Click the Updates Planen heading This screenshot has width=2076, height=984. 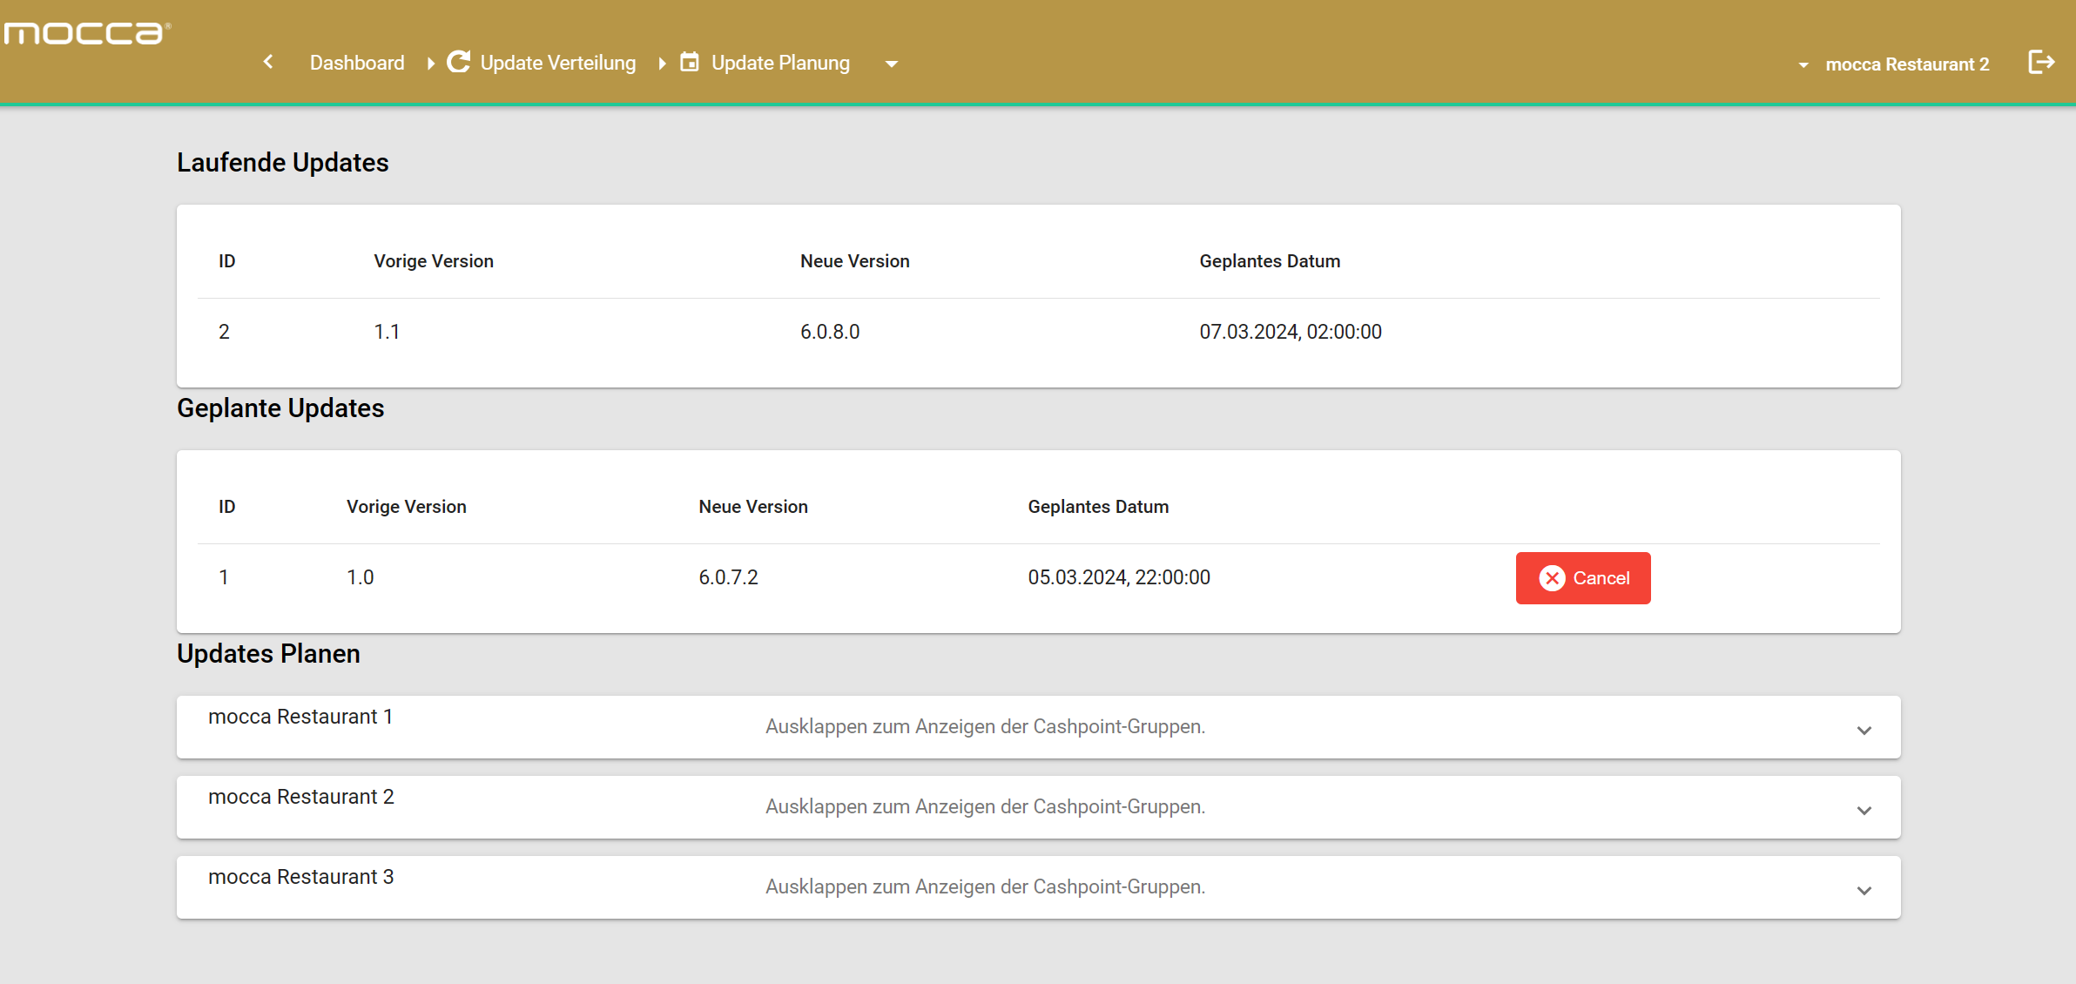point(268,654)
